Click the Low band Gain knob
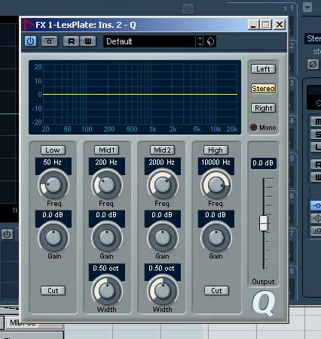Image resolution: width=321 pixels, height=339 pixels. 53,238
